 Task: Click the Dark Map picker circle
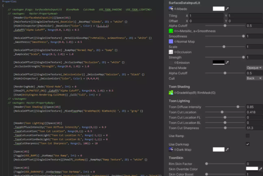coord(175,150)
